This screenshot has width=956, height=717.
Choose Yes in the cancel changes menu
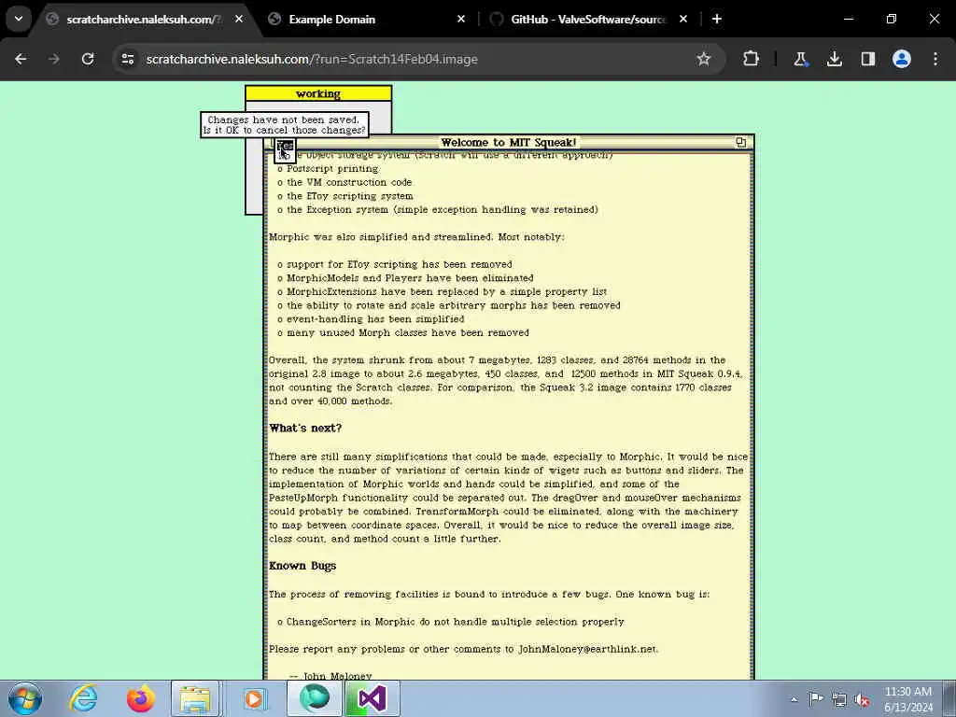coord(285,147)
